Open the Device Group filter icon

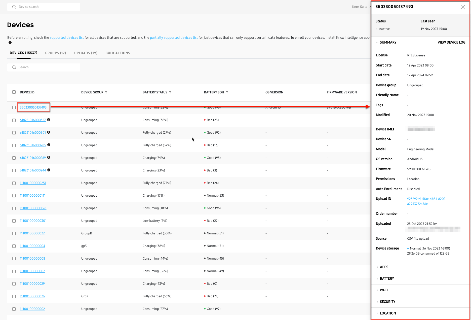click(x=106, y=92)
